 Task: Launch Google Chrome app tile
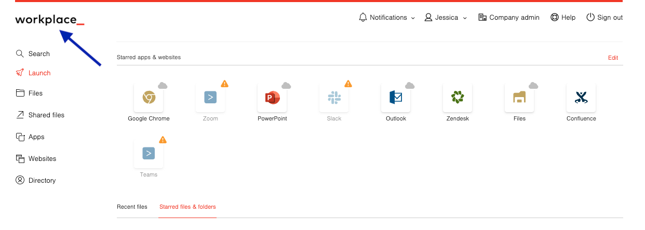[x=149, y=97]
